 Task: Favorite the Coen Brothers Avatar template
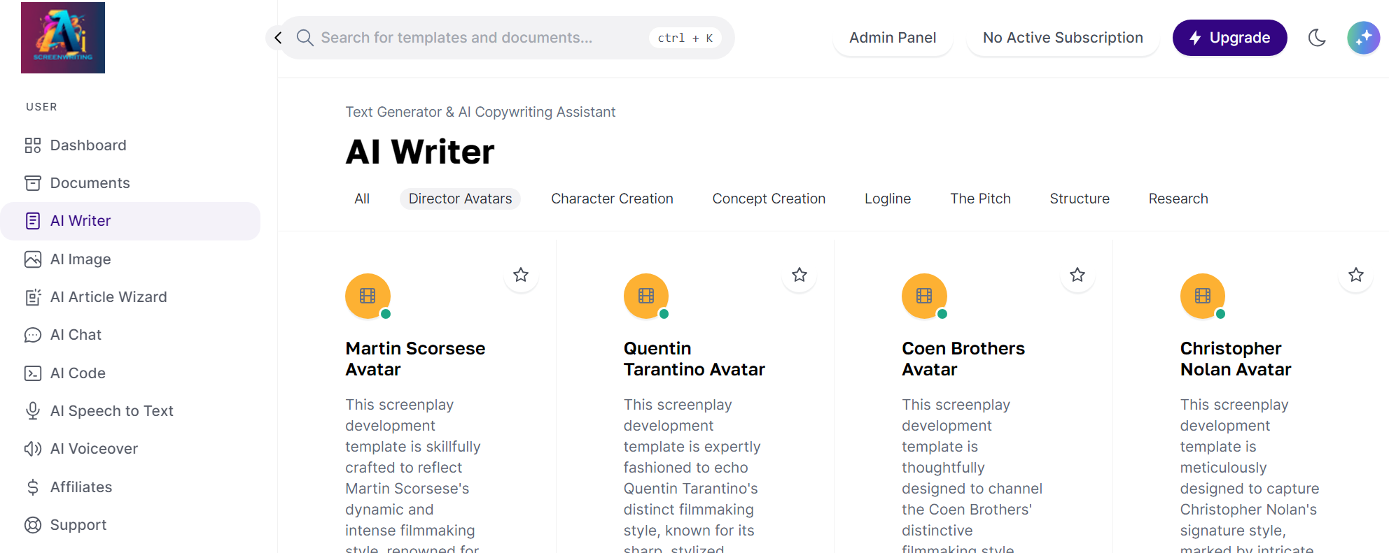pos(1077,275)
